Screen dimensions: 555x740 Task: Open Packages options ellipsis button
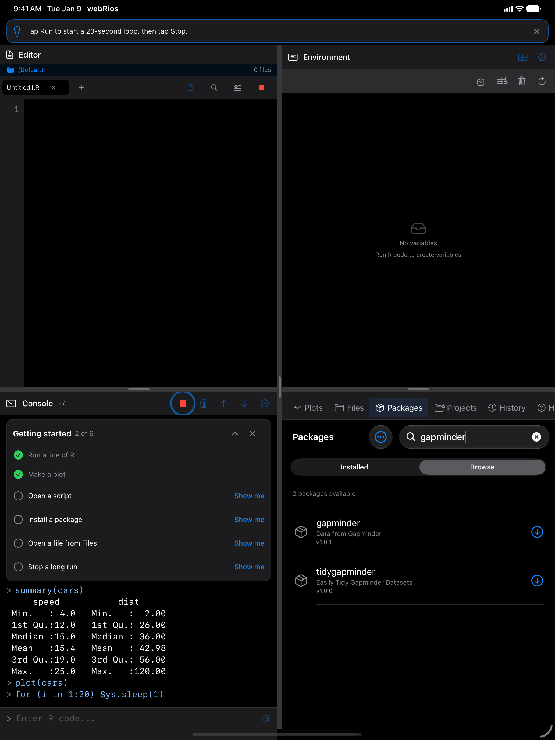click(381, 437)
